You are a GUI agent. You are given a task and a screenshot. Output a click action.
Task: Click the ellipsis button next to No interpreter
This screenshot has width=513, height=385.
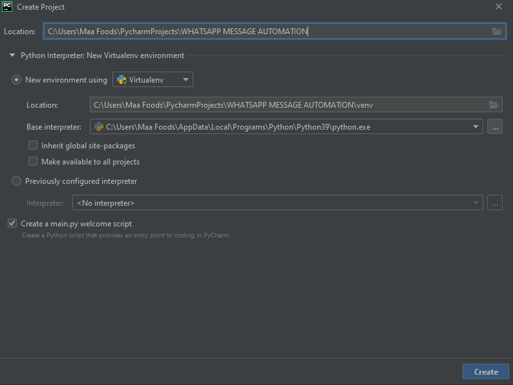click(495, 202)
